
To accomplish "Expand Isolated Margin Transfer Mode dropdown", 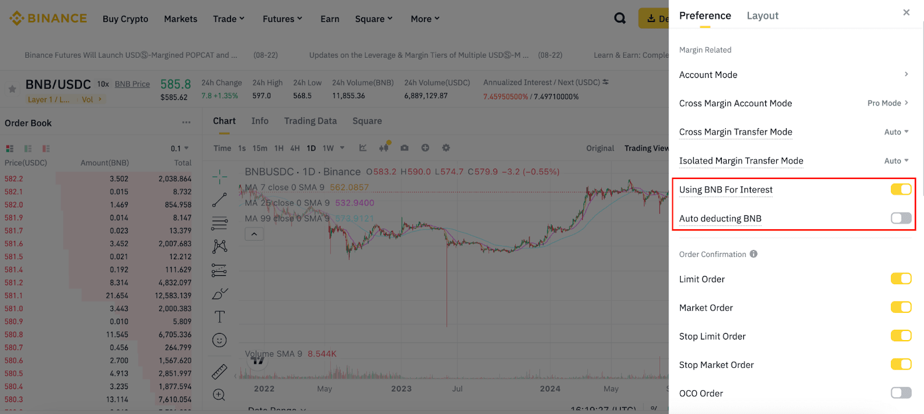I will point(896,161).
